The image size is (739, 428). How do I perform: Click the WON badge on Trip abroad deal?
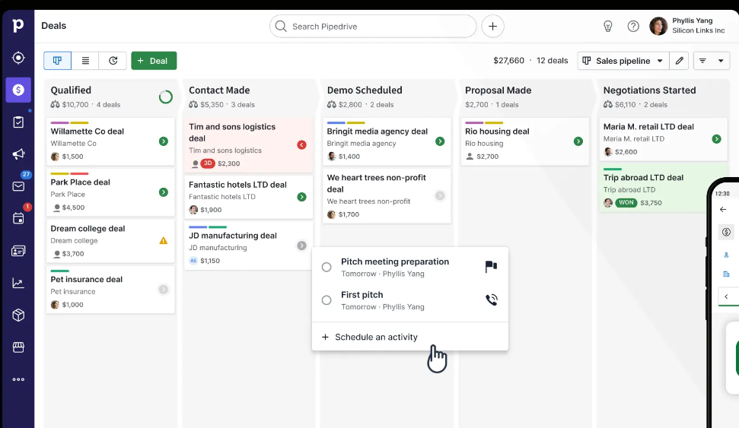tap(626, 202)
